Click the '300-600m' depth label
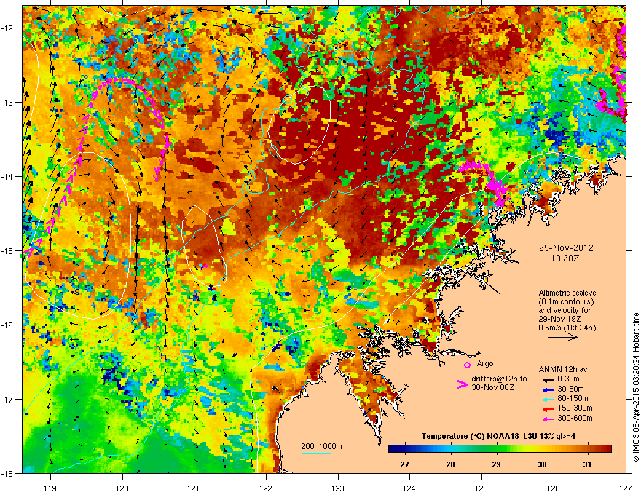Viewport: 641px width, 495px height. 575,418
